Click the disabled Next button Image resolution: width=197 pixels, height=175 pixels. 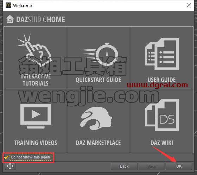[x=152, y=166]
